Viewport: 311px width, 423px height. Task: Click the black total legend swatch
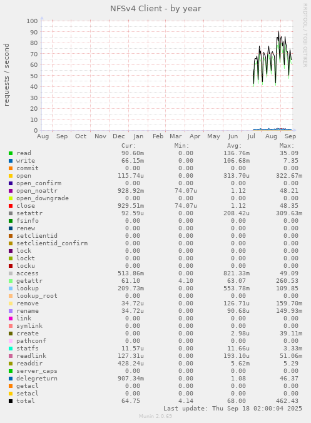[11, 401]
